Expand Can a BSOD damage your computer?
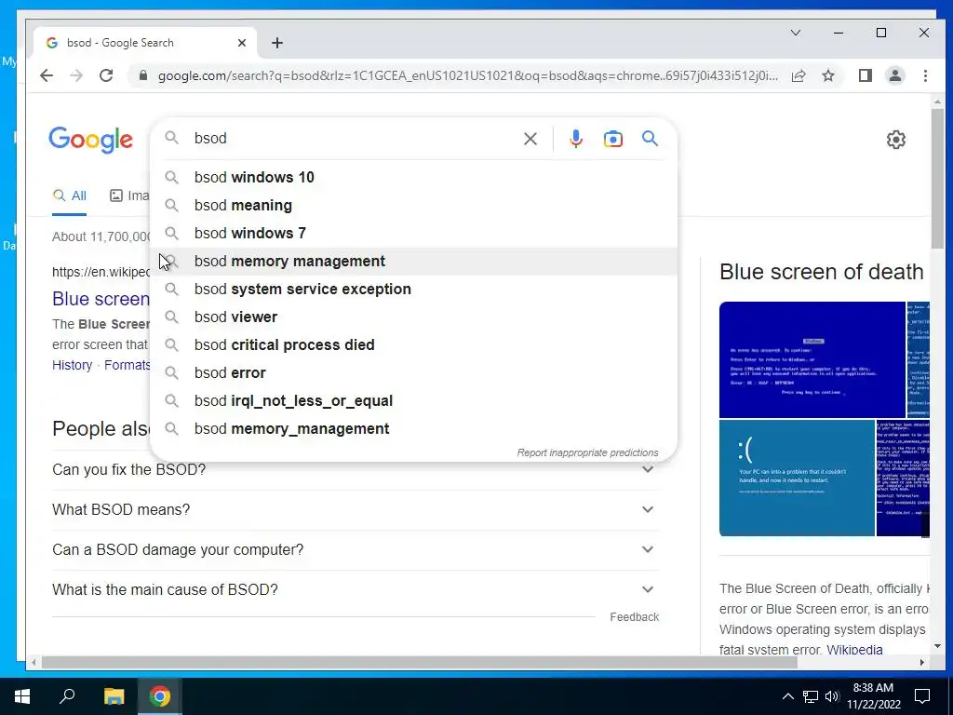 pyautogui.click(x=356, y=549)
